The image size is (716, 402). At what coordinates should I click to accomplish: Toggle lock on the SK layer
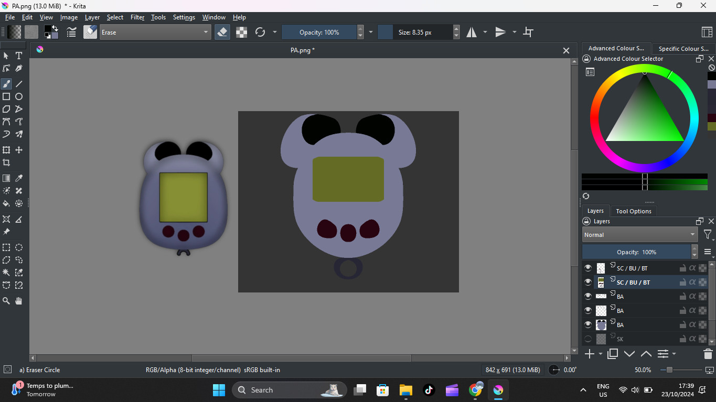(683, 339)
